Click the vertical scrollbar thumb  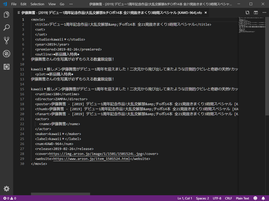pyautogui.click(x=267, y=66)
